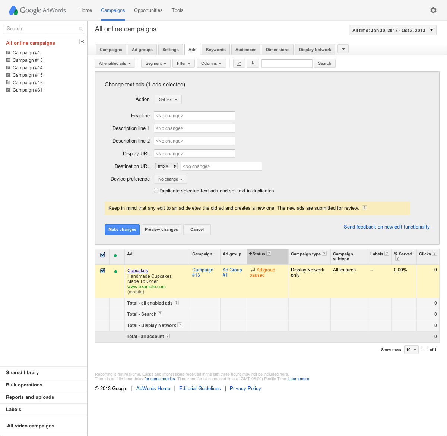Click help icon beside Campaign type header
Screen dimensions: 447x436
coord(324,254)
